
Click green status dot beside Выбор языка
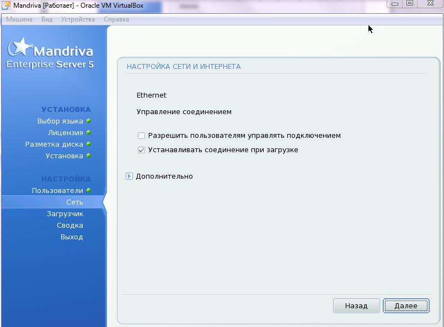(x=89, y=121)
